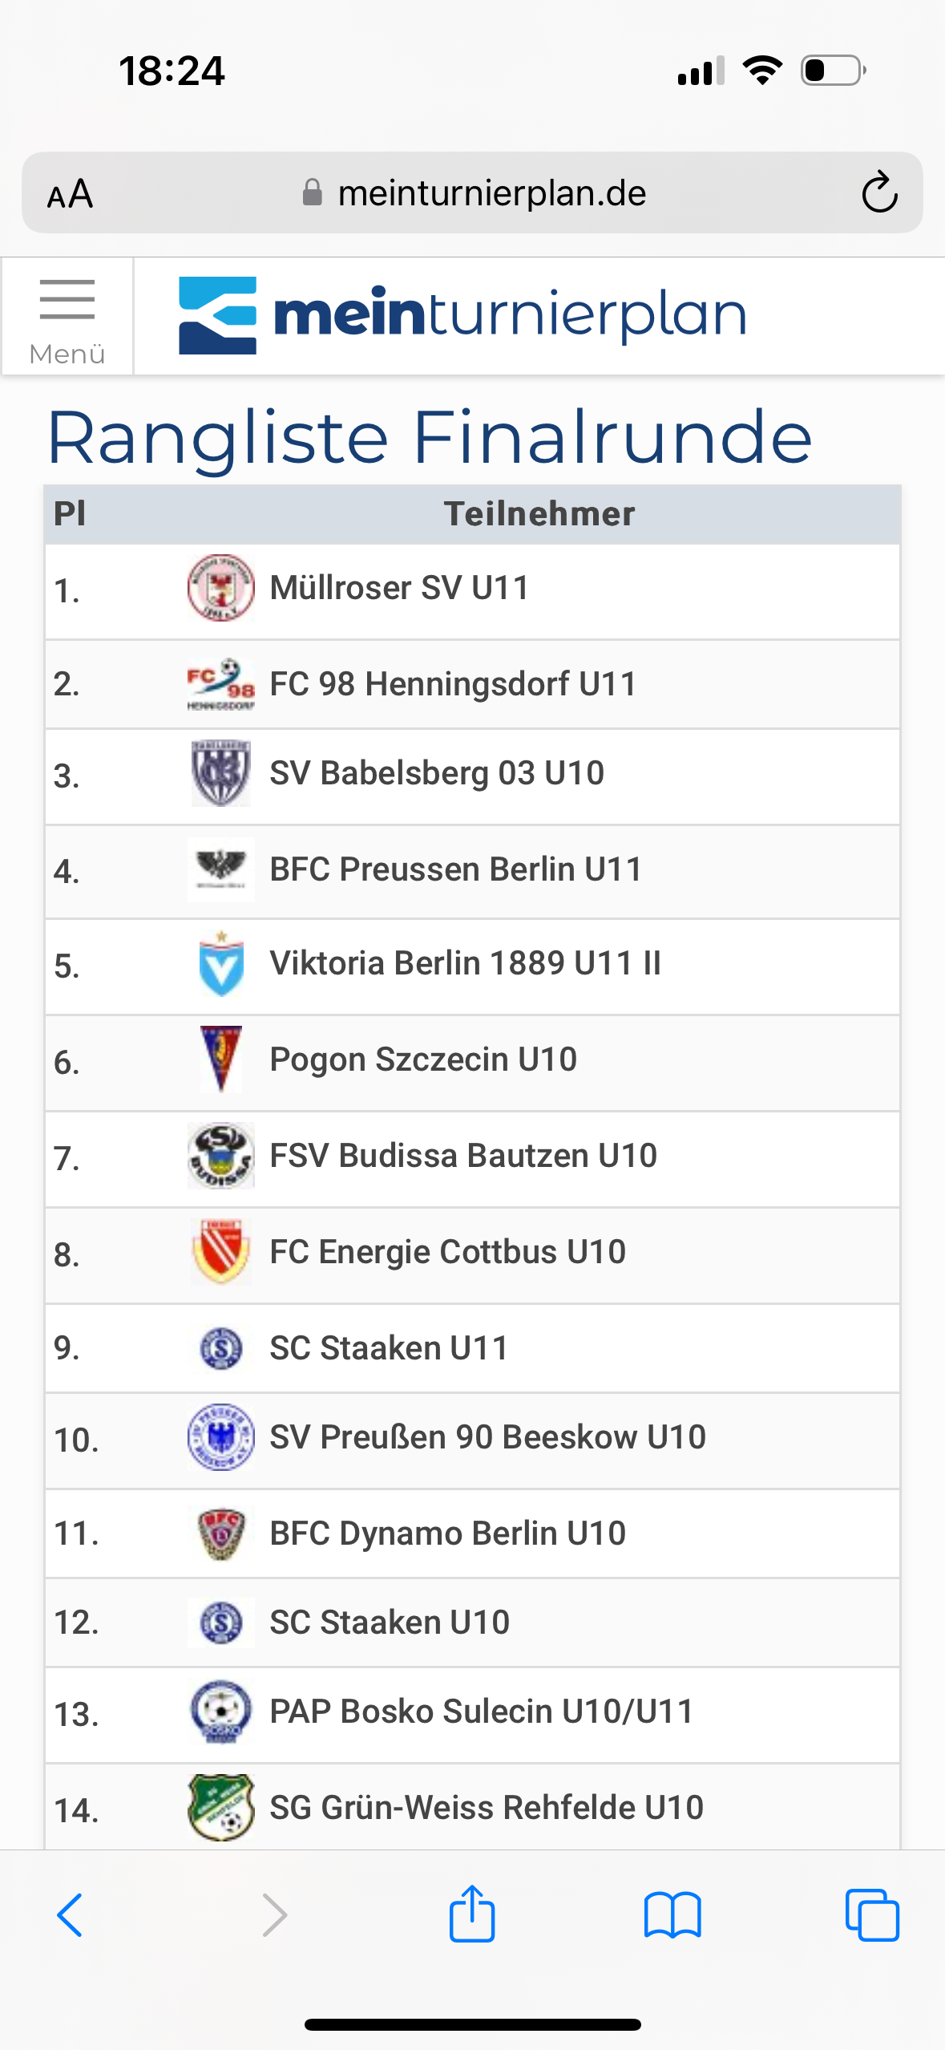Select BFC Preussen Berlin U11 row
Screen dimensions: 945x2050
(472, 872)
